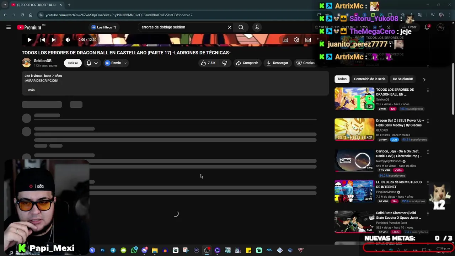This screenshot has width=455, height=256.
Task: Open a new browser tab
Action: click(x=69, y=5)
